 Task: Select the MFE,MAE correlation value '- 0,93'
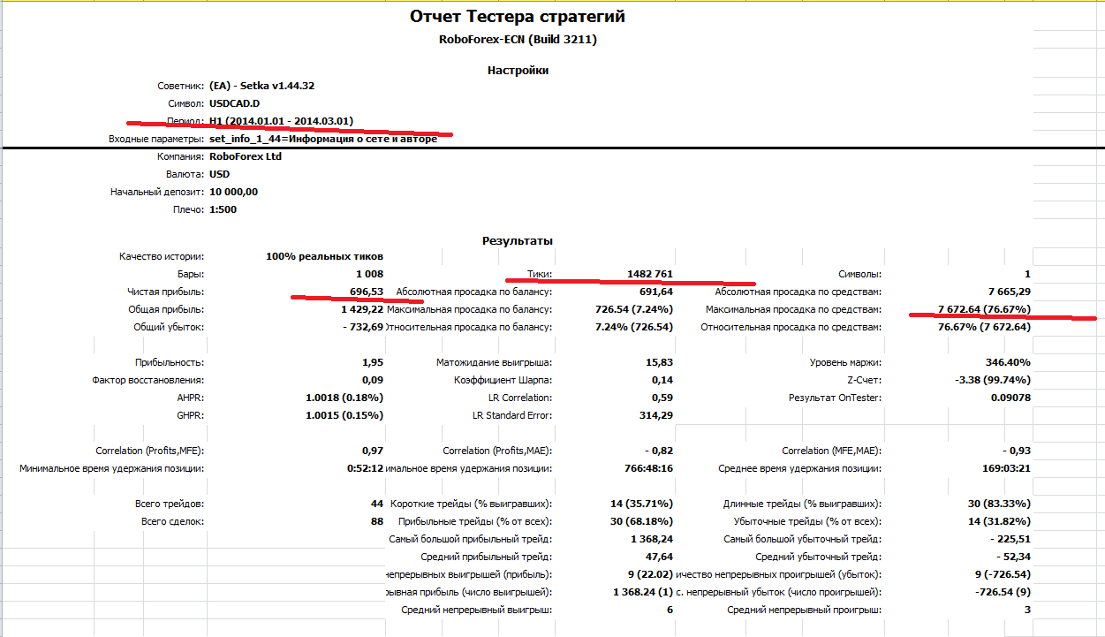coord(1018,451)
